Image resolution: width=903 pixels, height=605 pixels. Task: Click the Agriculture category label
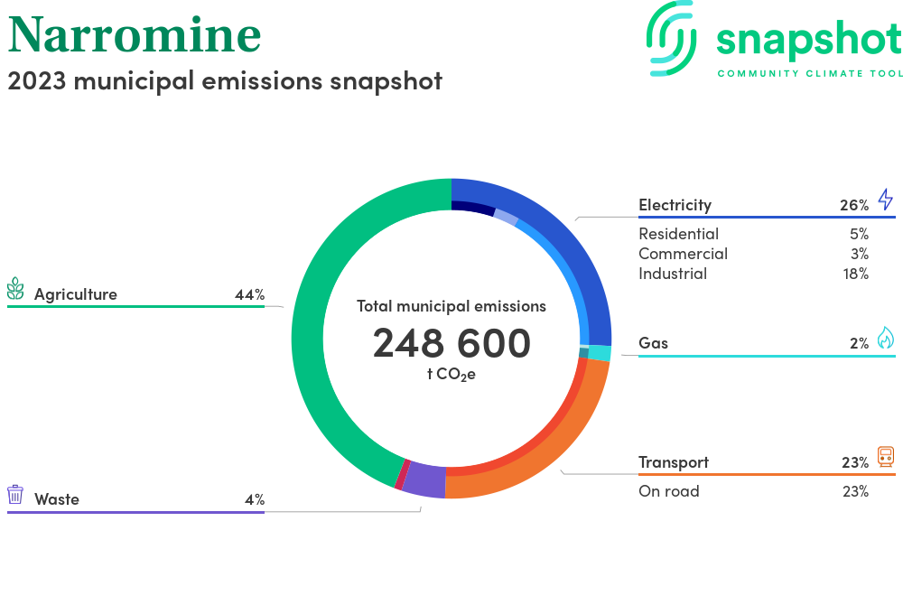[x=76, y=294]
